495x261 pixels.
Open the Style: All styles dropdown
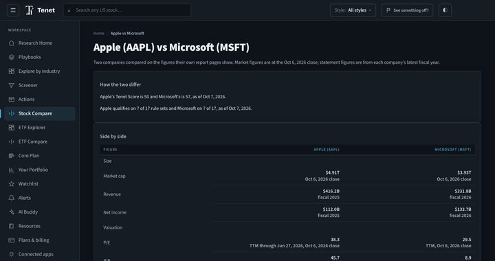(353, 10)
